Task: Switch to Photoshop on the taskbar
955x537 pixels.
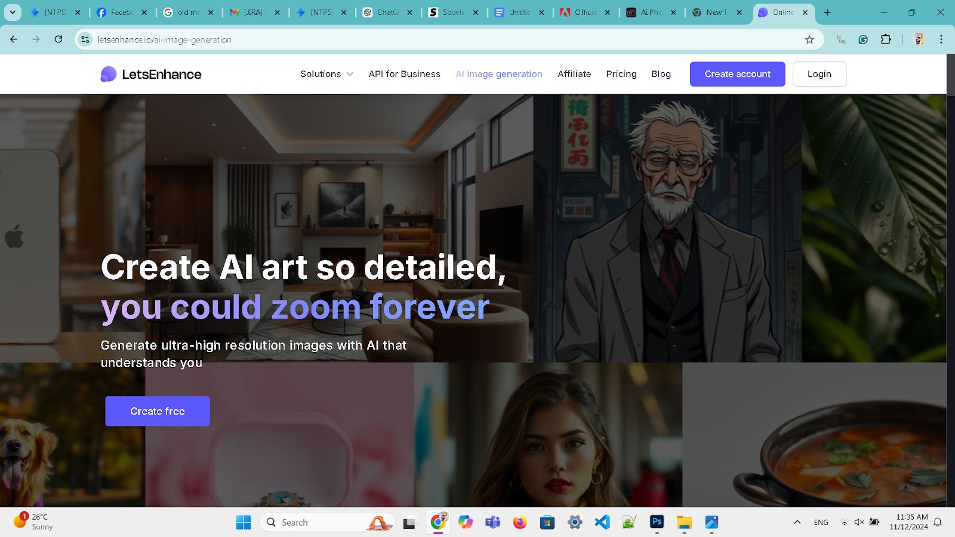Action: tap(657, 523)
